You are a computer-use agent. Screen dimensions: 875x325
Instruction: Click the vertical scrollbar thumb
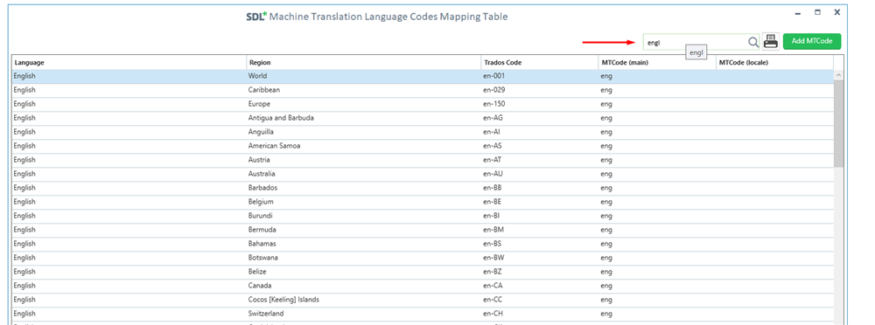click(839, 123)
